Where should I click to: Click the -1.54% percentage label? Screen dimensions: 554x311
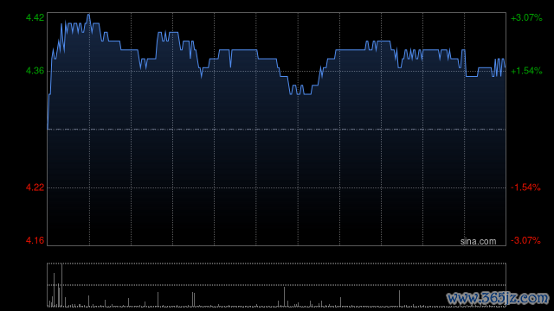click(525, 187)
